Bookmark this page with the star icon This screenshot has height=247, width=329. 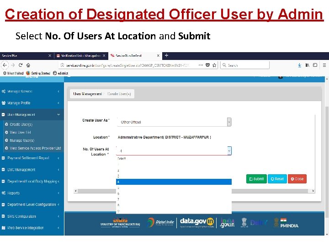(x=214, y=65)
